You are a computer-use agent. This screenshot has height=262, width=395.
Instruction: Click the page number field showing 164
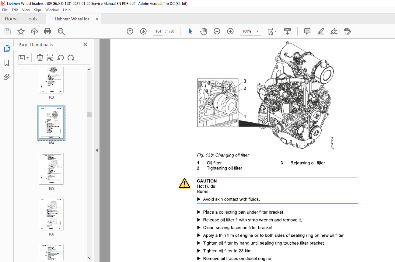click(x=158, y=31)
